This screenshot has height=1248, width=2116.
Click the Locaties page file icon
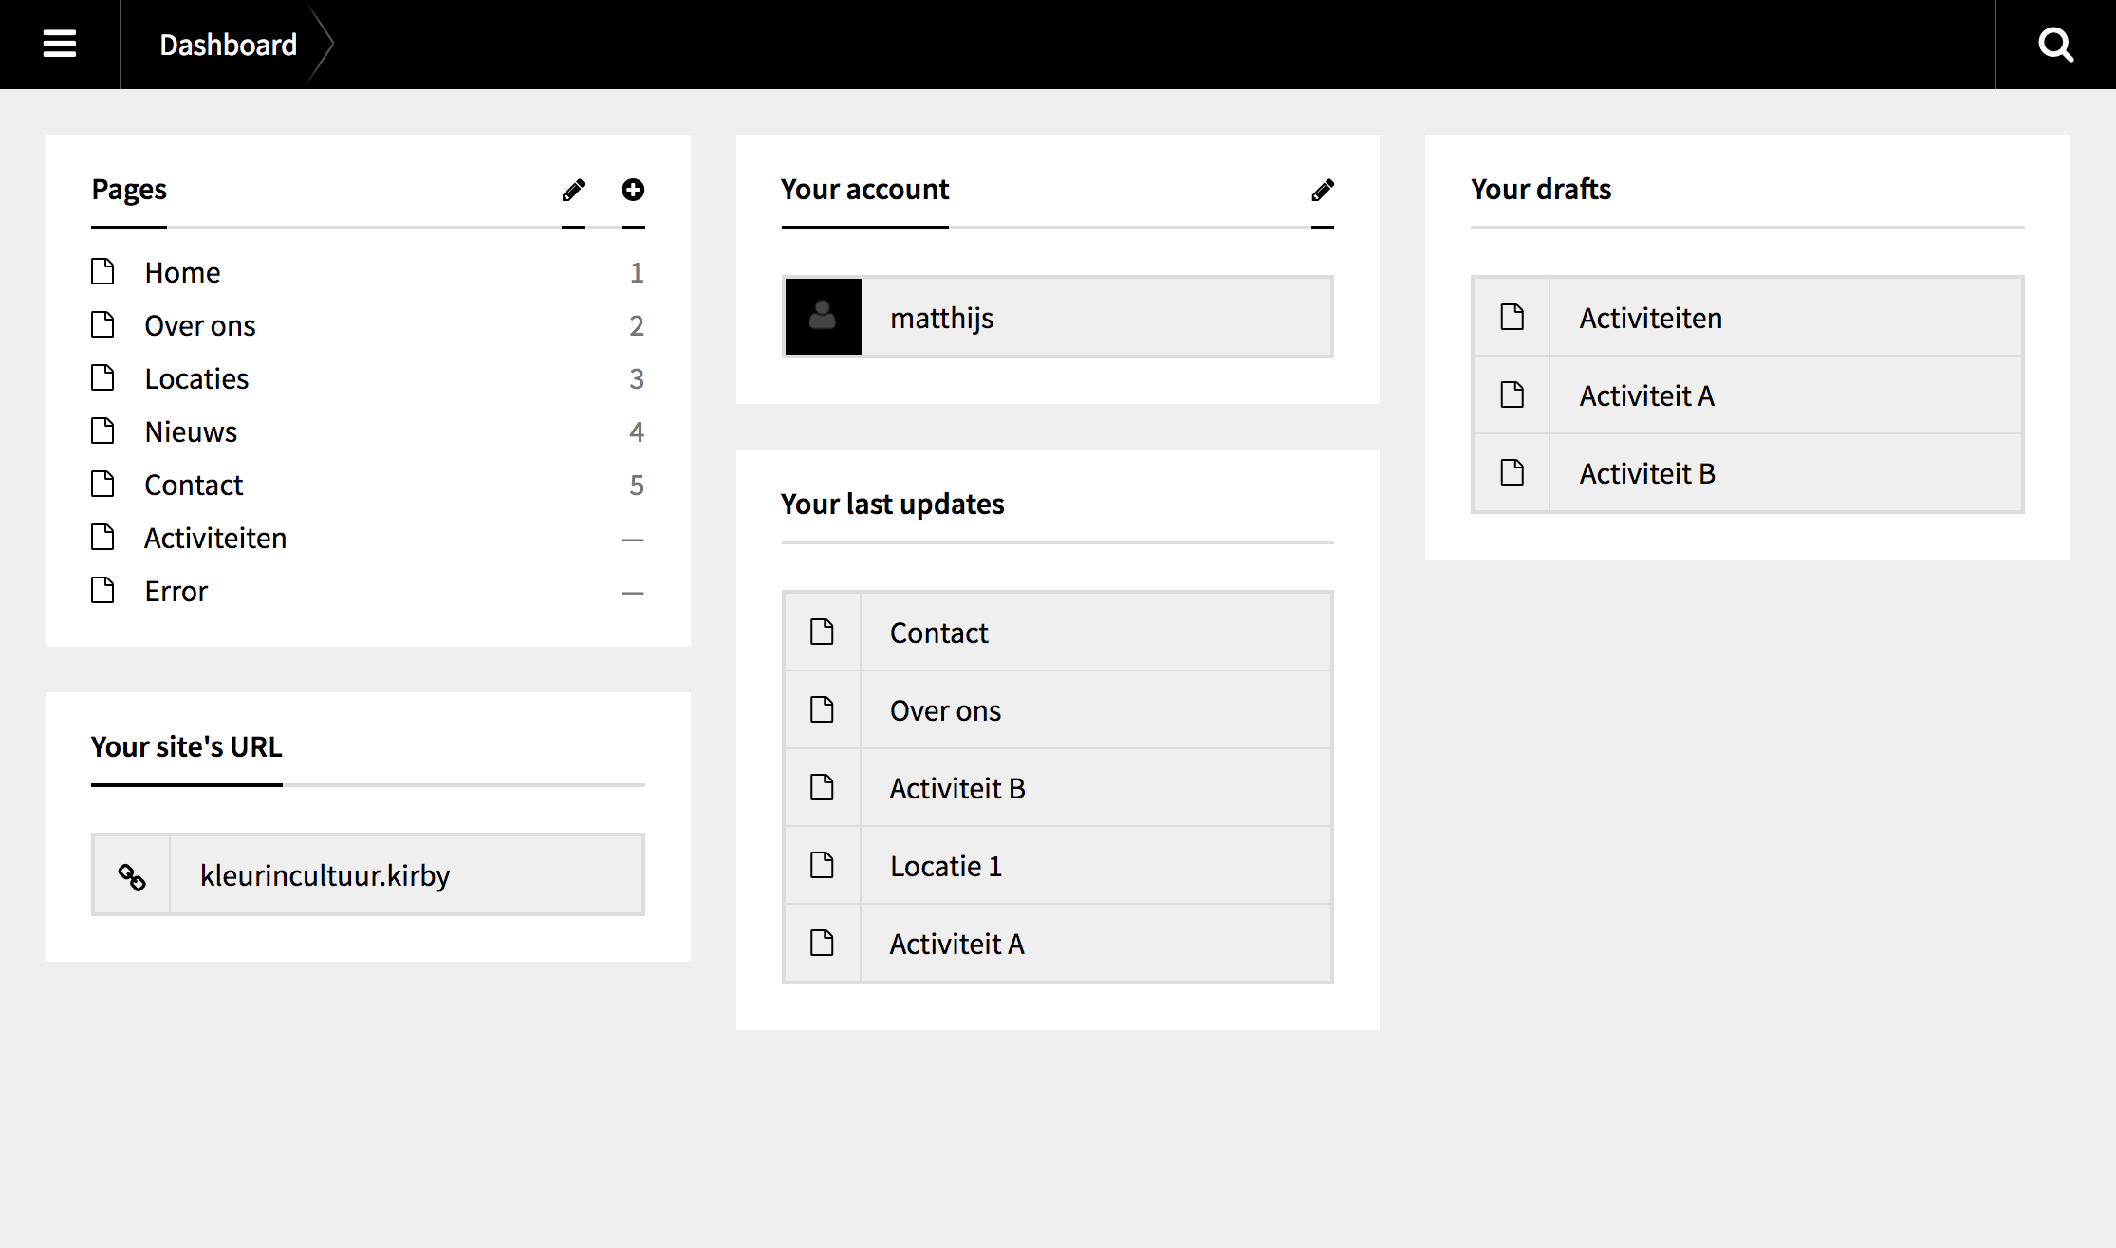(102, 378)
